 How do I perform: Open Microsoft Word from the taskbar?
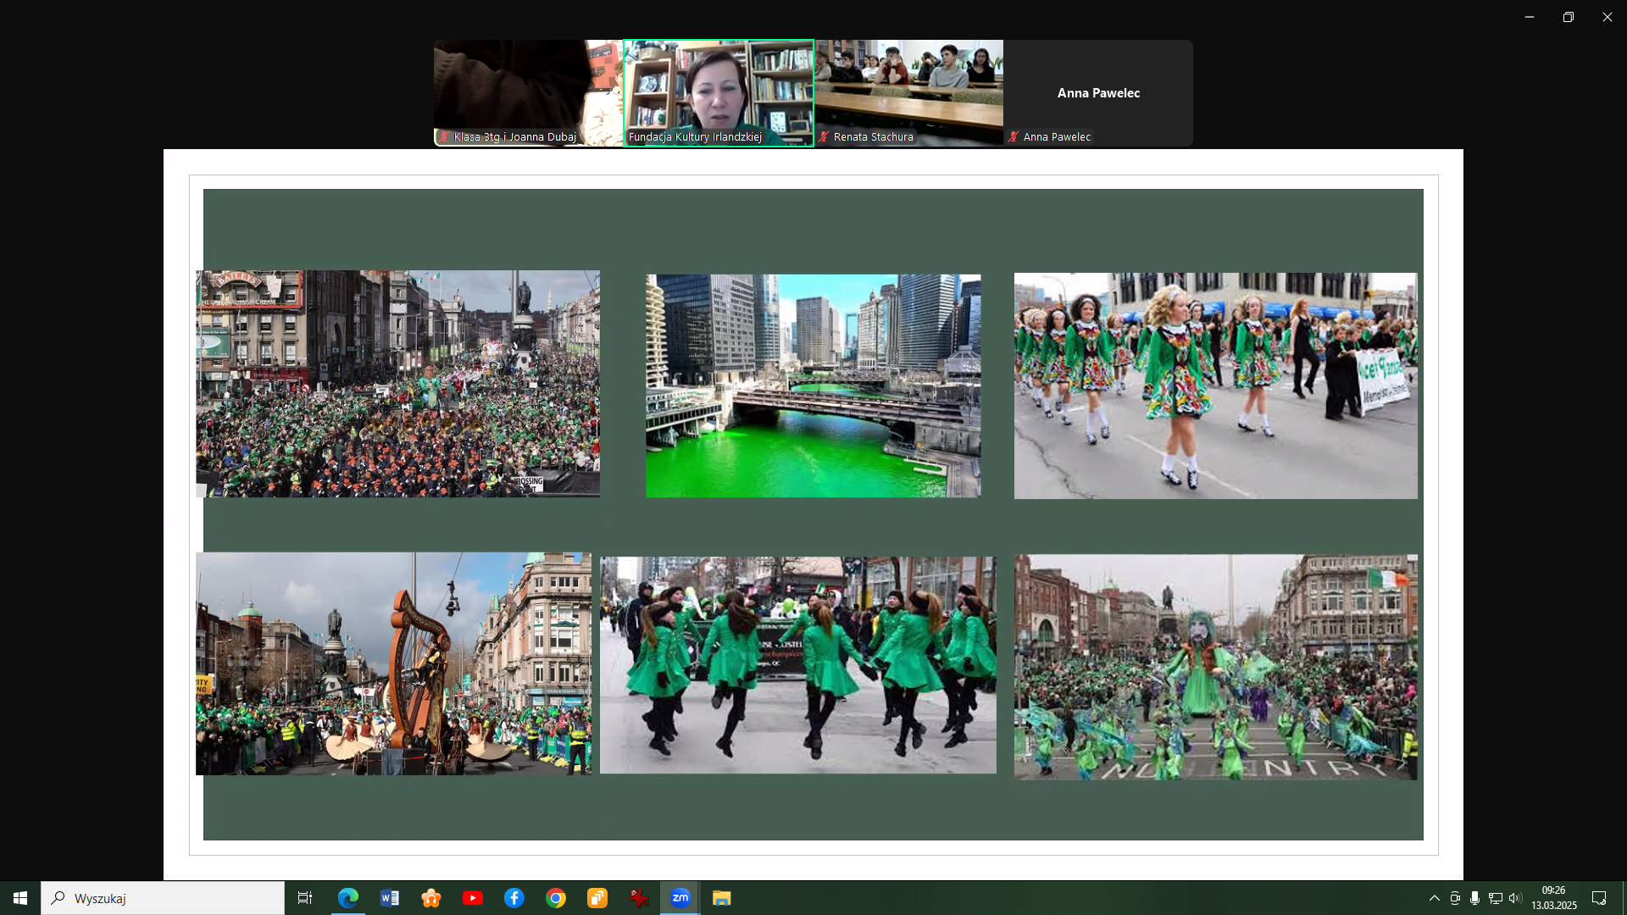click(390, 898)
